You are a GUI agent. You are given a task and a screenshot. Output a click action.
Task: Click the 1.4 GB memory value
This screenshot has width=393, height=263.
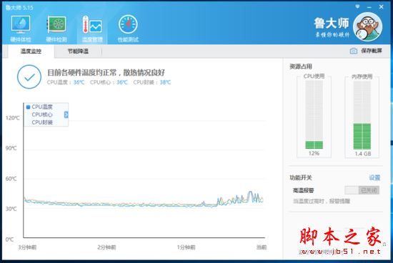click(363, 154)
